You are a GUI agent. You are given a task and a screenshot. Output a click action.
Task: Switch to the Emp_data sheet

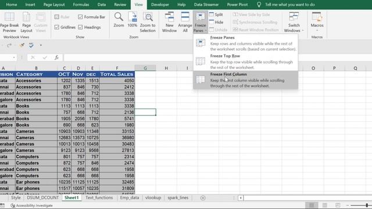pos(129,197)
